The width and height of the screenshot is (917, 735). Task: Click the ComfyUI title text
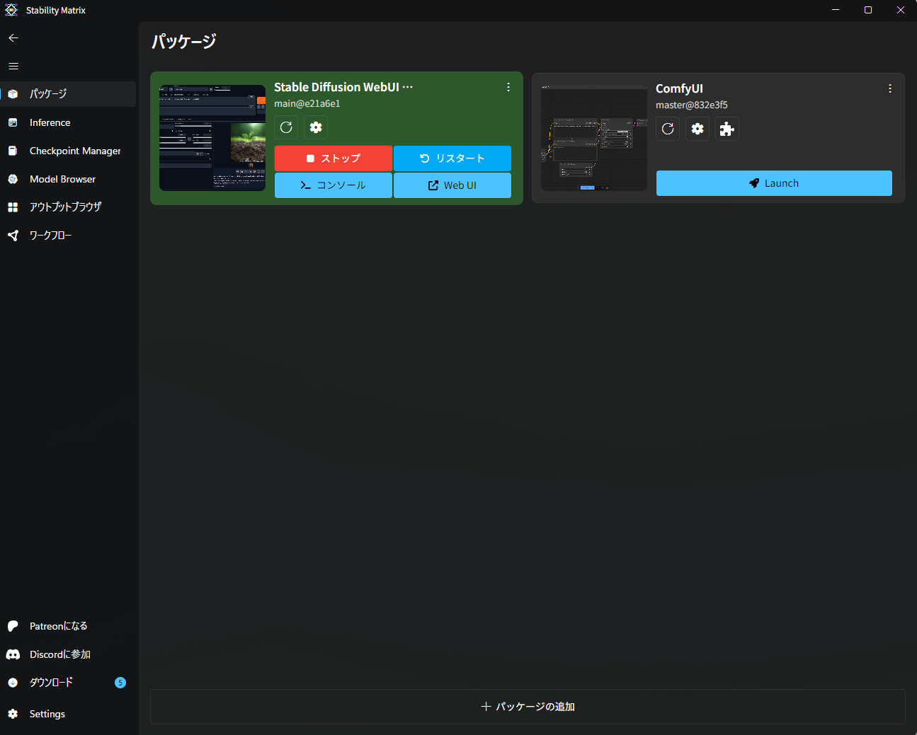tap(679, 88)
